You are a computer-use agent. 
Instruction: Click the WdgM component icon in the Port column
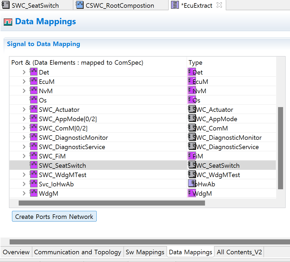click(x=34, y=193)
